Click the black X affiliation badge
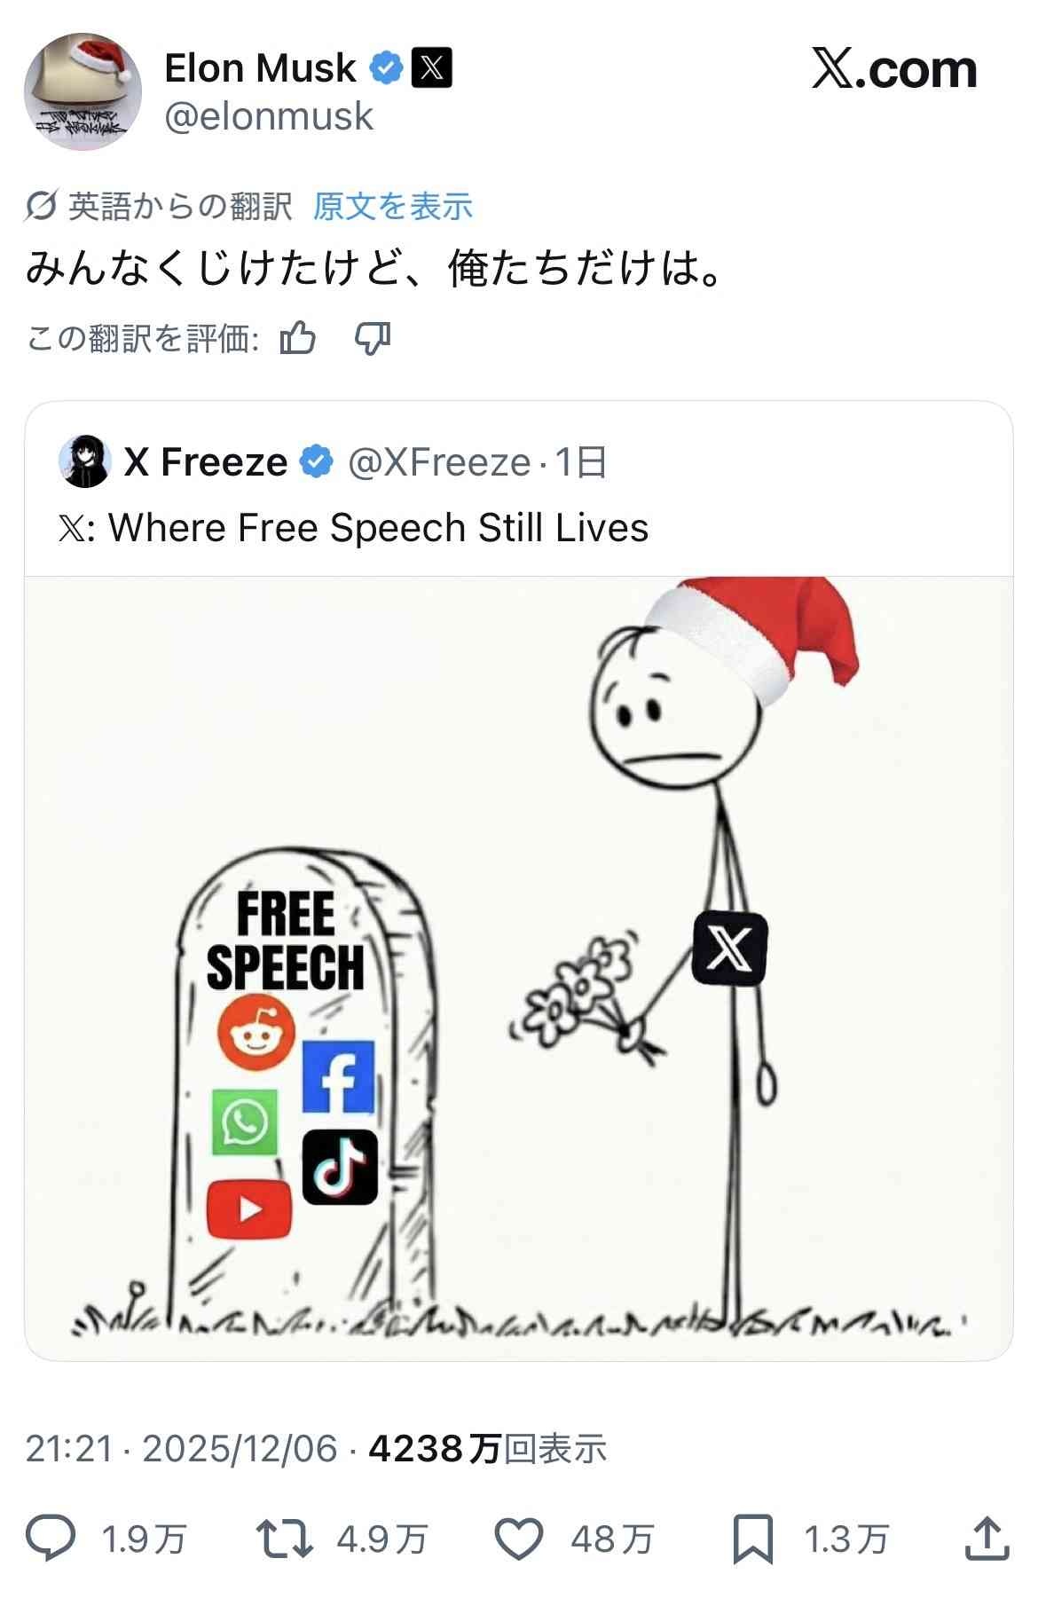Viewport: 1038px width, 1598px height. [431, 68]
